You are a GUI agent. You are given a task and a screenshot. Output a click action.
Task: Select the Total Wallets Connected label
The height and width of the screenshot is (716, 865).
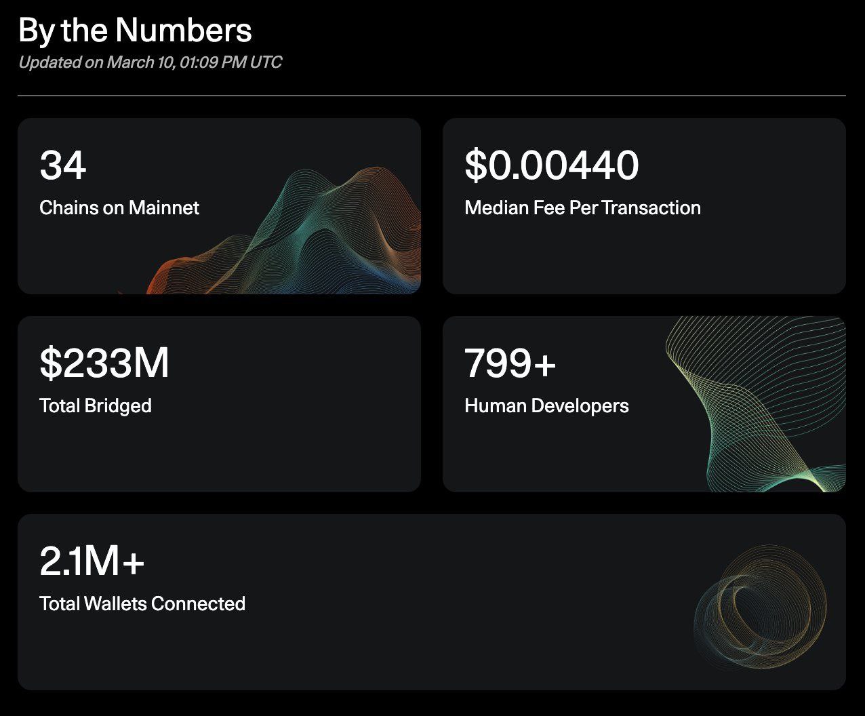pyautogui.click(x=142, y=603)
